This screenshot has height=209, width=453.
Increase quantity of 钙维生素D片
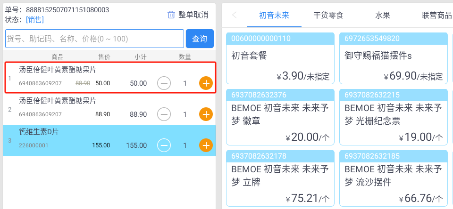pyautogui.click(x=206, y=145)
